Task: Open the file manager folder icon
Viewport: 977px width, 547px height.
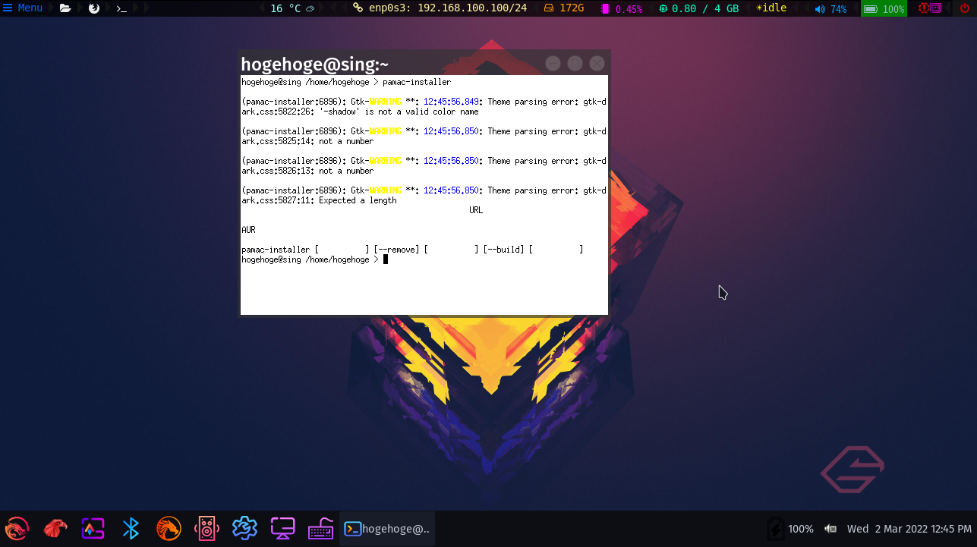Action: click(65, 8)
